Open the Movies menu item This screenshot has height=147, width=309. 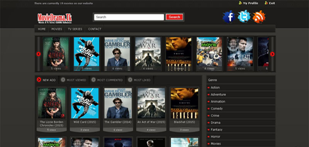click(x=57, y=29)
